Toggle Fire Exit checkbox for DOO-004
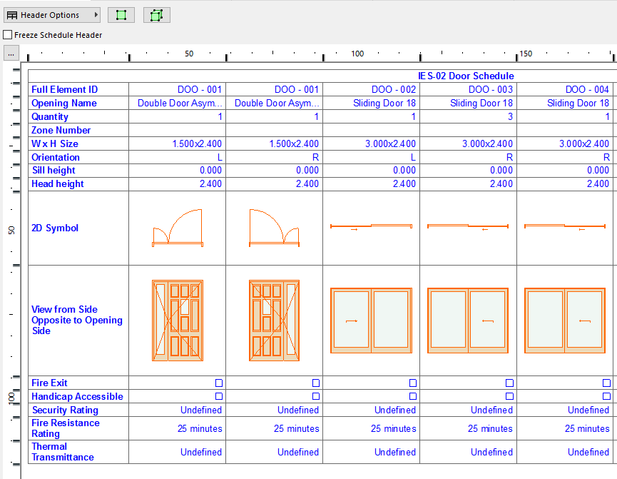The image size is (617, 479). click(607, 383)
